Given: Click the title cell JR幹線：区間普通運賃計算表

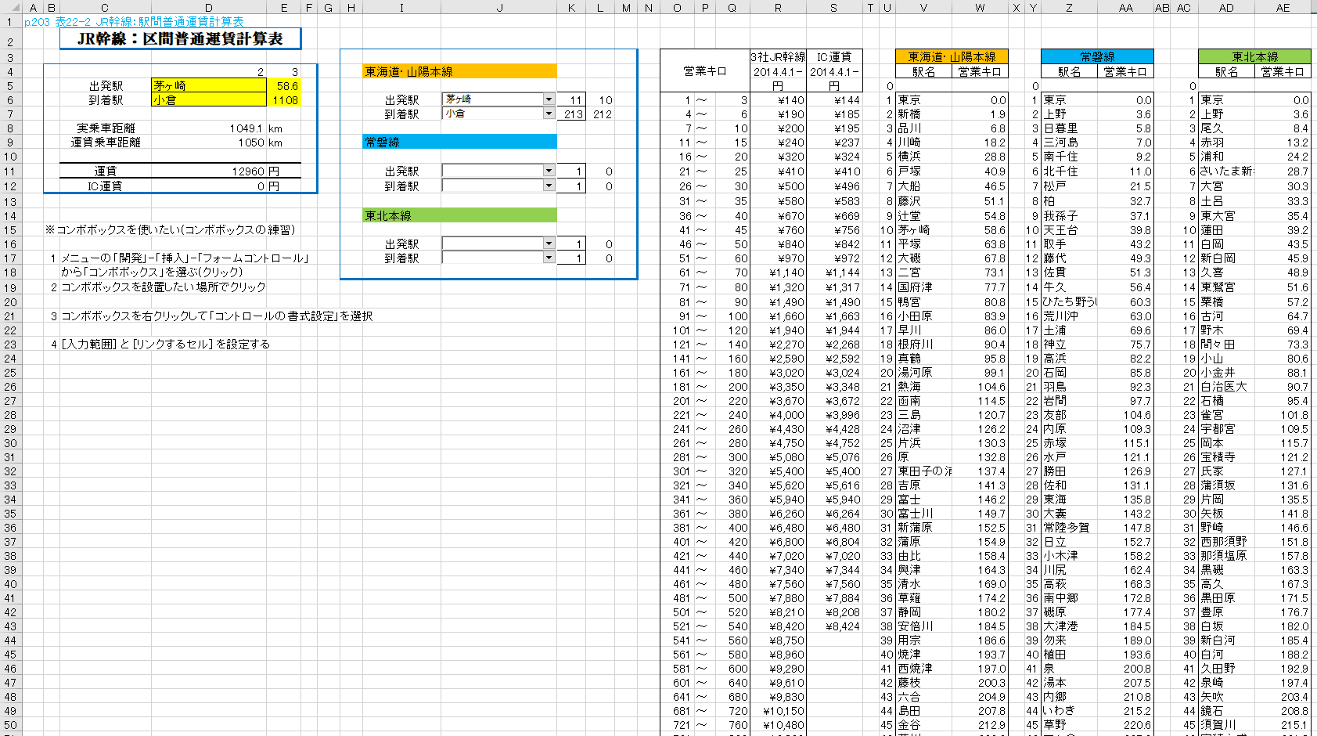Looking at the screenshot, I should coord(180,38).
